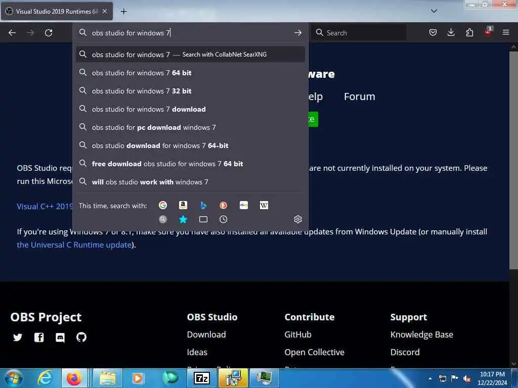Image resolution: width=518 pixels, height=388 pixels.
Task: Open the Knowledge Base link
Action: [x=422, y=334]
